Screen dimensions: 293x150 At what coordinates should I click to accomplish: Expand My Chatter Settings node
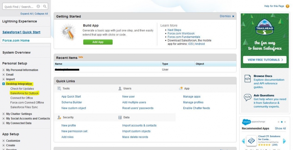click(x=3, y=114)
